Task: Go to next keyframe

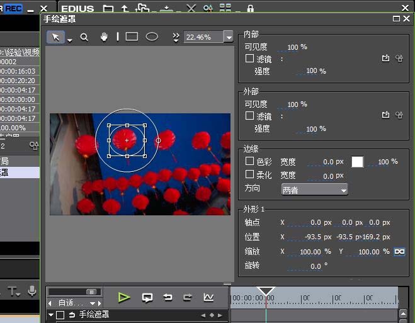Action: click(x=220, y=315)
